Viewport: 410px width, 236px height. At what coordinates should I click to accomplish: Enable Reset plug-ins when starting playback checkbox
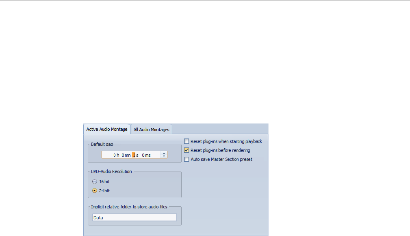pos(187,141)
